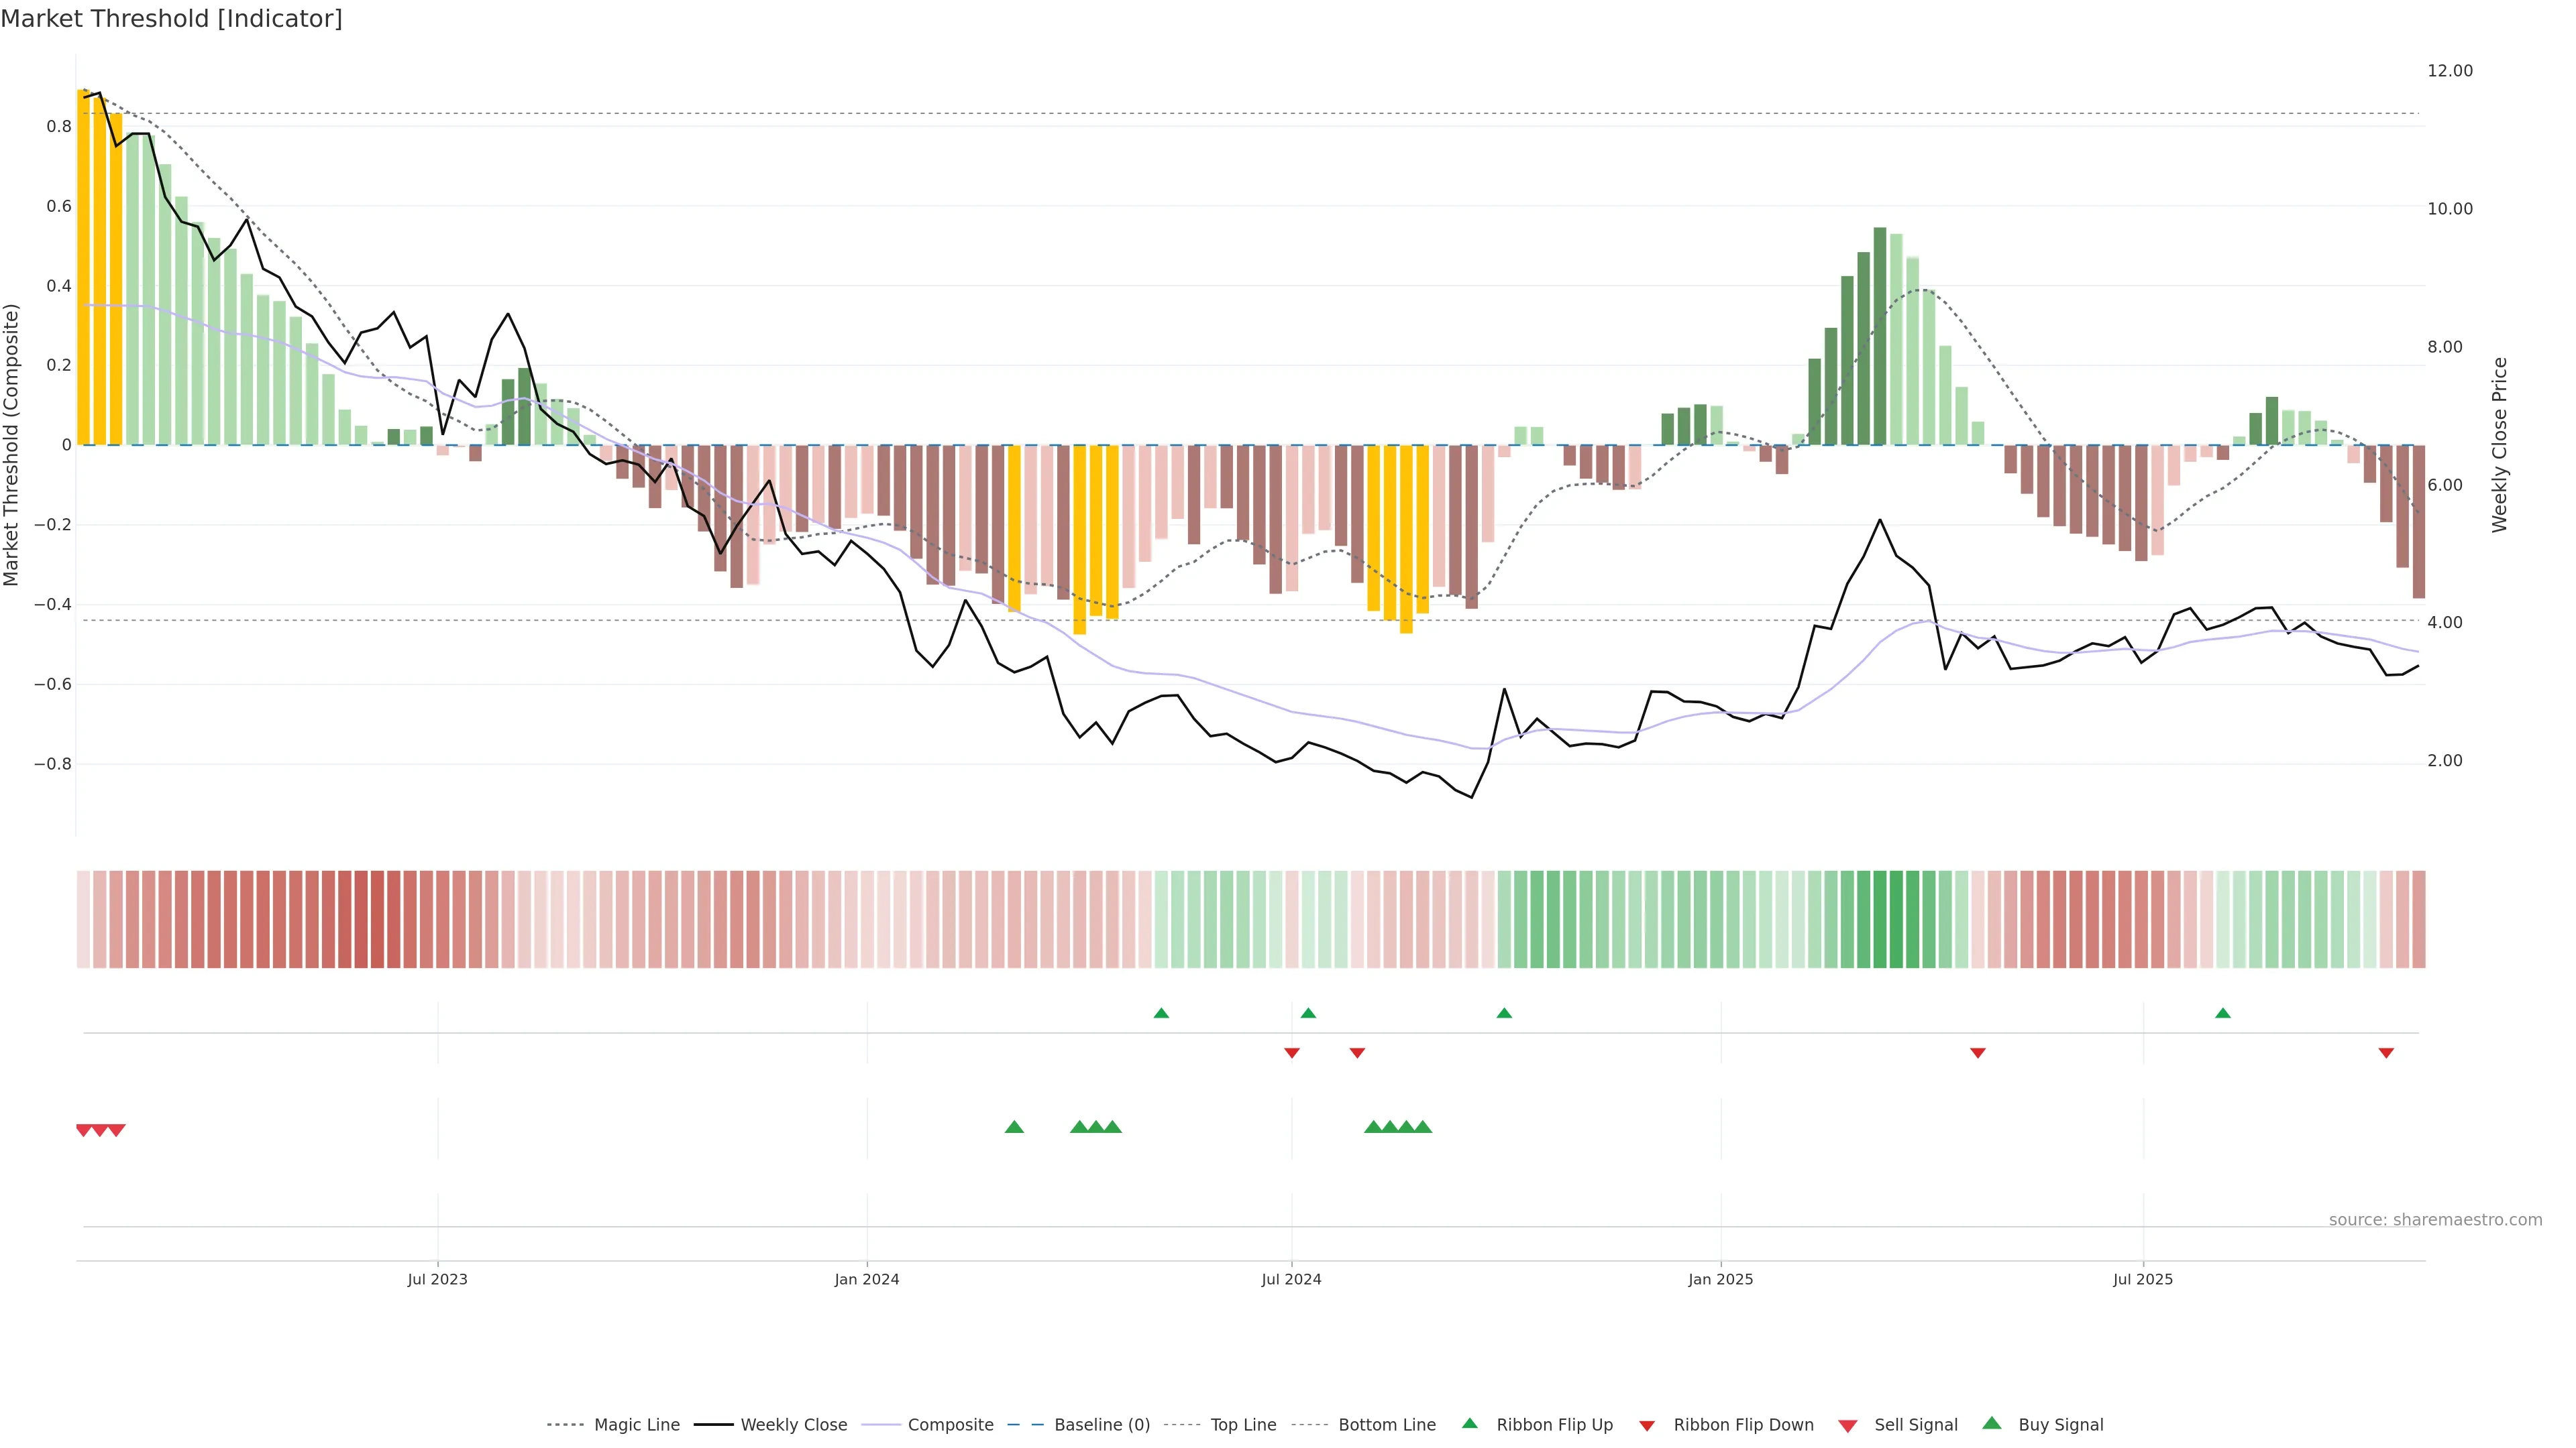Click the Sell Signal legend marker
The image size is (2576, 1448).
[1848, 1425]
